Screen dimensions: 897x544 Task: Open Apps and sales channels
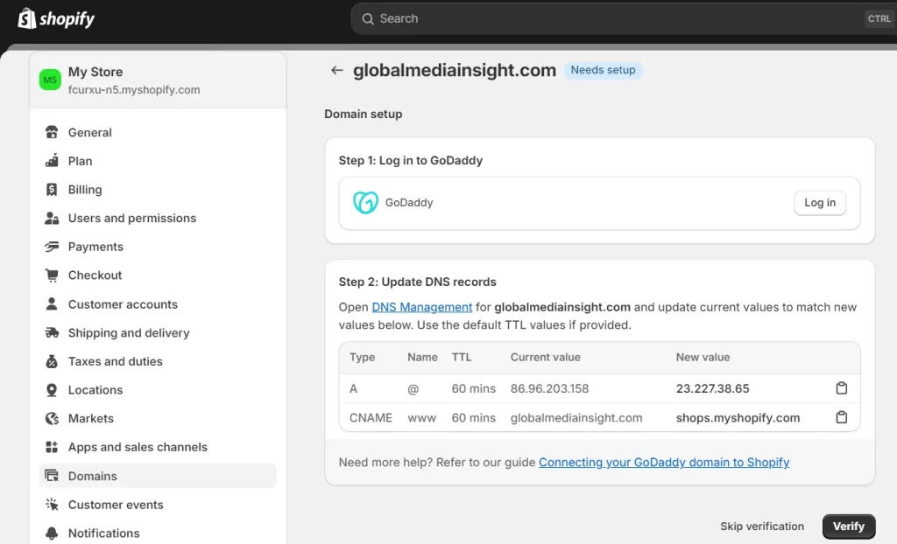pos(138,447)
